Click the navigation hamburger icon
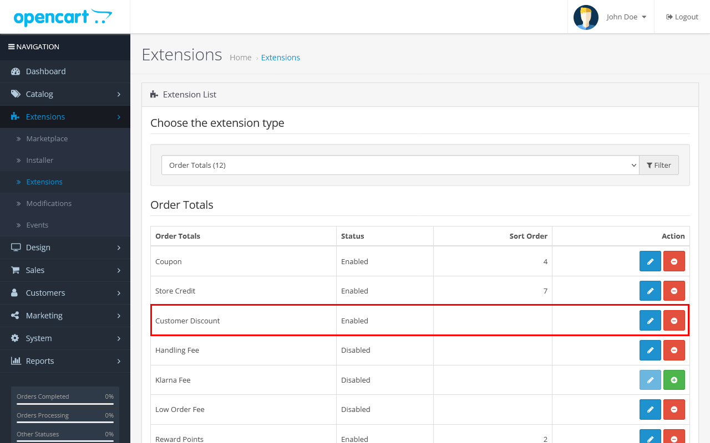The height and width of the screenshot is (443, 710). [11, 47]
